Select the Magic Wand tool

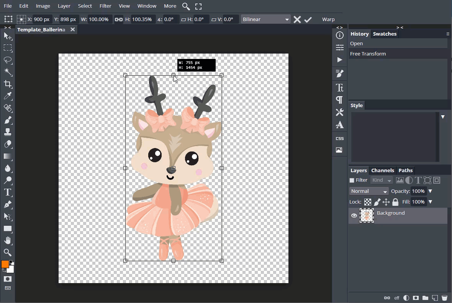8,72
